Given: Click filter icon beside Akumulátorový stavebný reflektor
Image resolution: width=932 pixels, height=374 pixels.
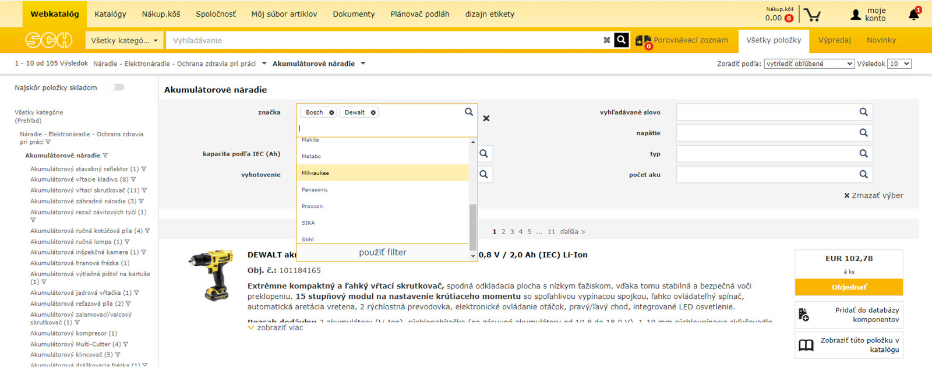Looking at the screenshot, I should click(x=144, y=169).
